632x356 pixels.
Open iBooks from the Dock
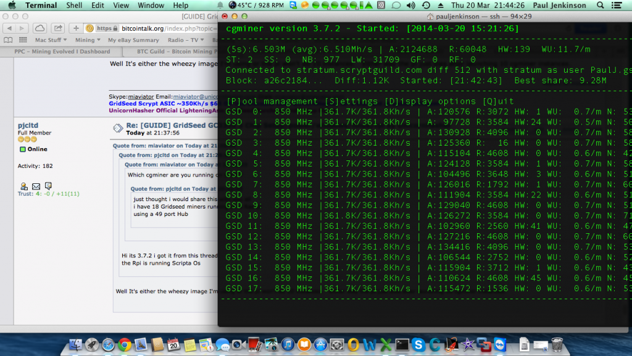(x=304, y=345)
